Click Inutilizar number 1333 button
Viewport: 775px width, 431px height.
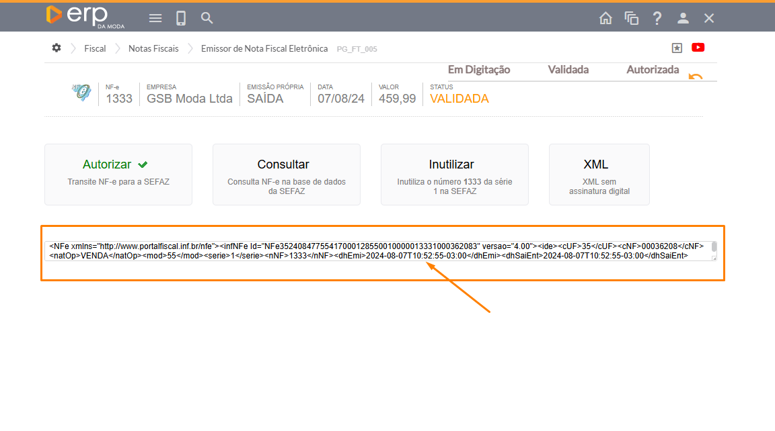(454, 174)
